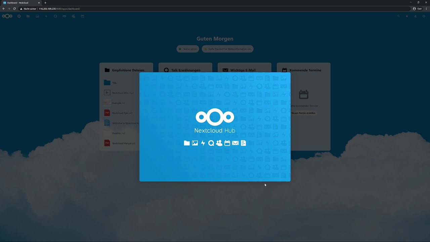
Task: Open Dashboard app from top bar
Action: point(19,16)
